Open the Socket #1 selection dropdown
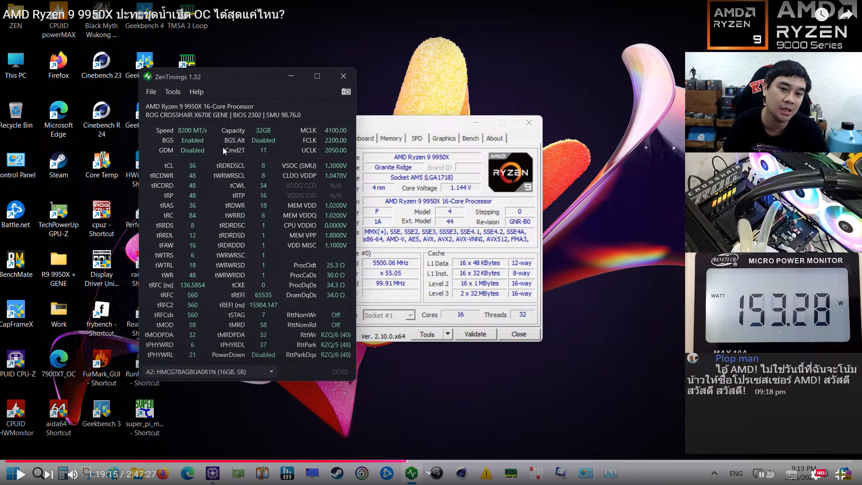 [x=410, y=315]
